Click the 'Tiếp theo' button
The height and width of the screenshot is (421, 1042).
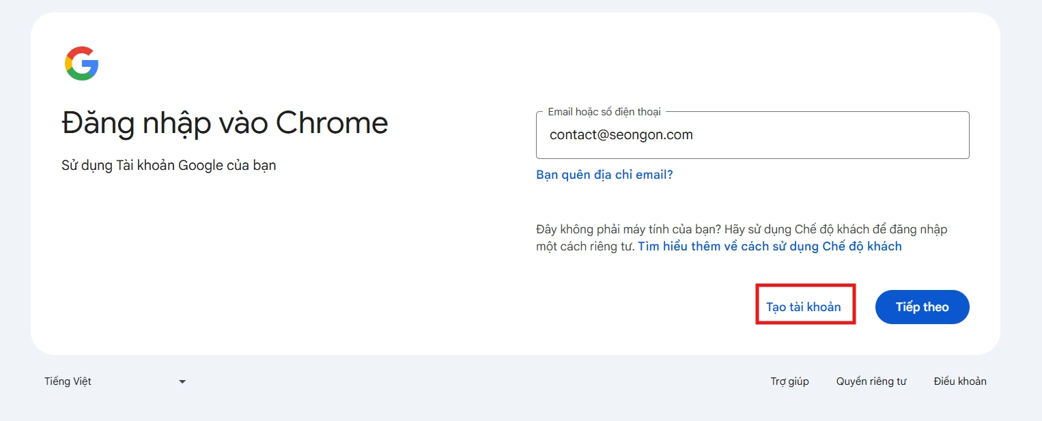pyautogui.click(x=923, y=307)
